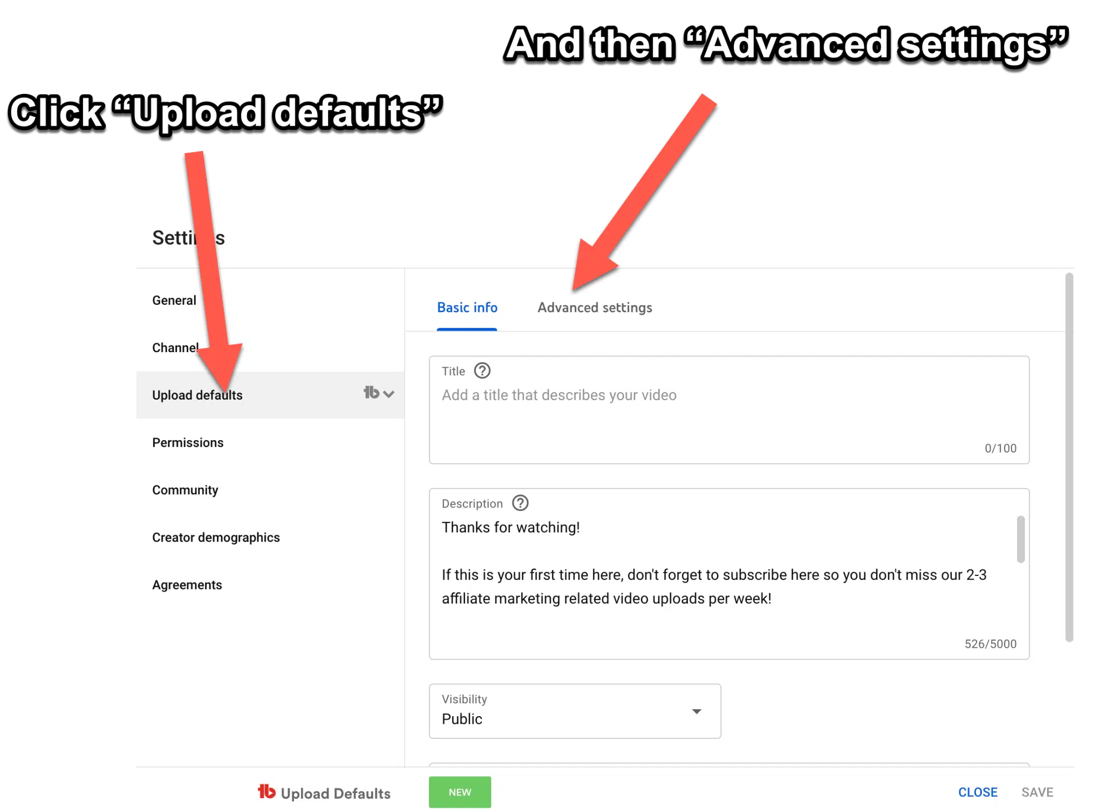Click the CLOSE button
This screenshot has width=1105, height=810.
(978, 792)
